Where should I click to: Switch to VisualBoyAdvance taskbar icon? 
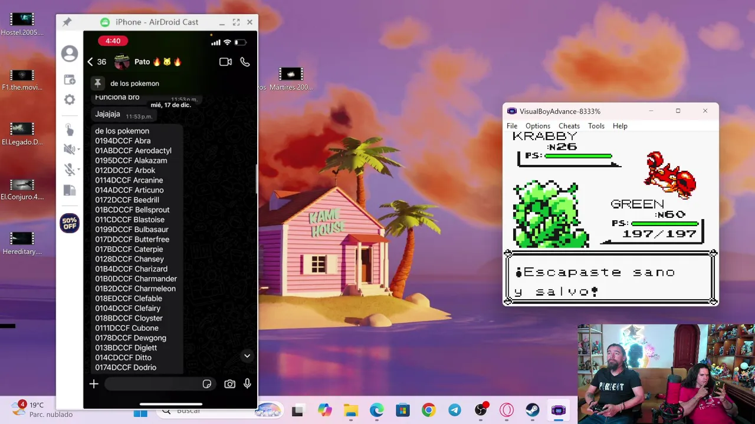coord(559,410)
